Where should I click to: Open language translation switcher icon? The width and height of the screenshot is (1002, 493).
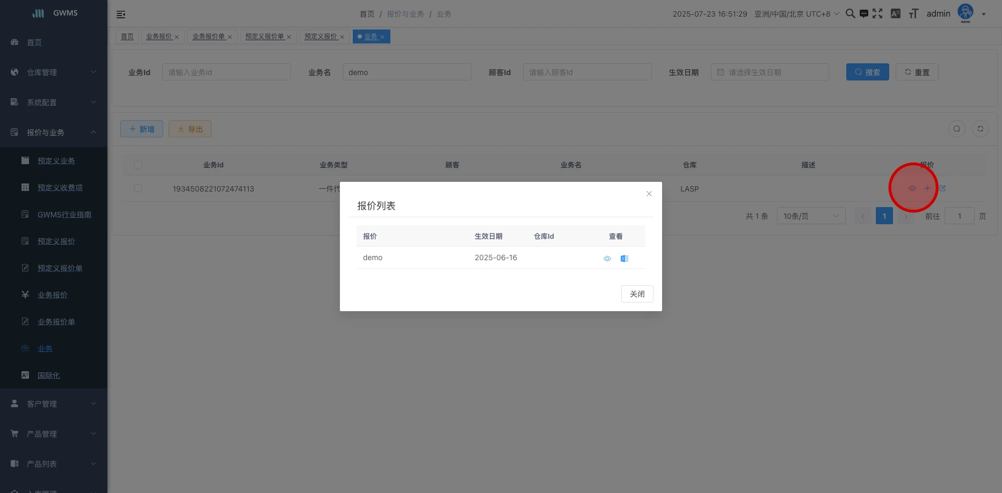click(x=895, y=14)
